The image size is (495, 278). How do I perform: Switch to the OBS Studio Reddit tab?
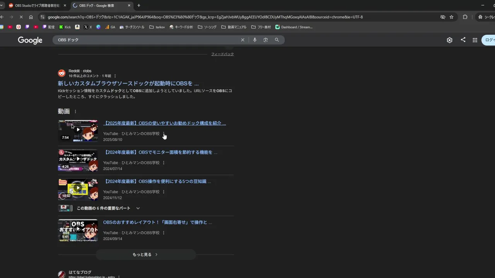[38, 5]
